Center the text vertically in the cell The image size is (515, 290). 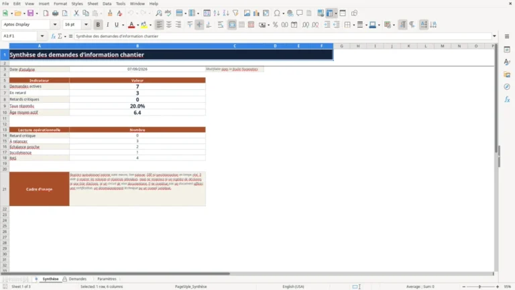(199, 25)
